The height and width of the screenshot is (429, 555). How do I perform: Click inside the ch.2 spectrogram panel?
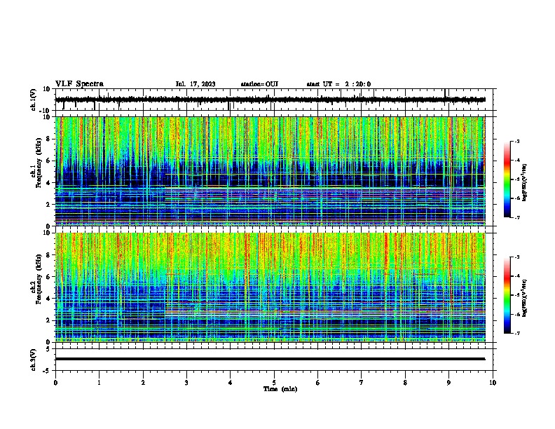point(270,287)
